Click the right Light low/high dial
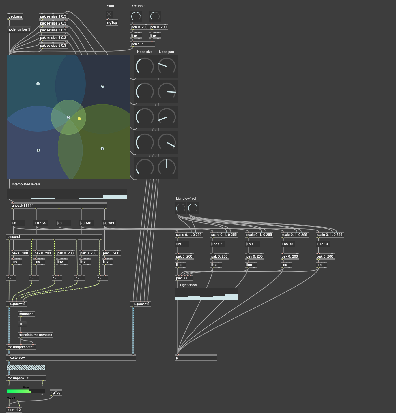Screen dimensions: 396x413 (x=193, y=208)
